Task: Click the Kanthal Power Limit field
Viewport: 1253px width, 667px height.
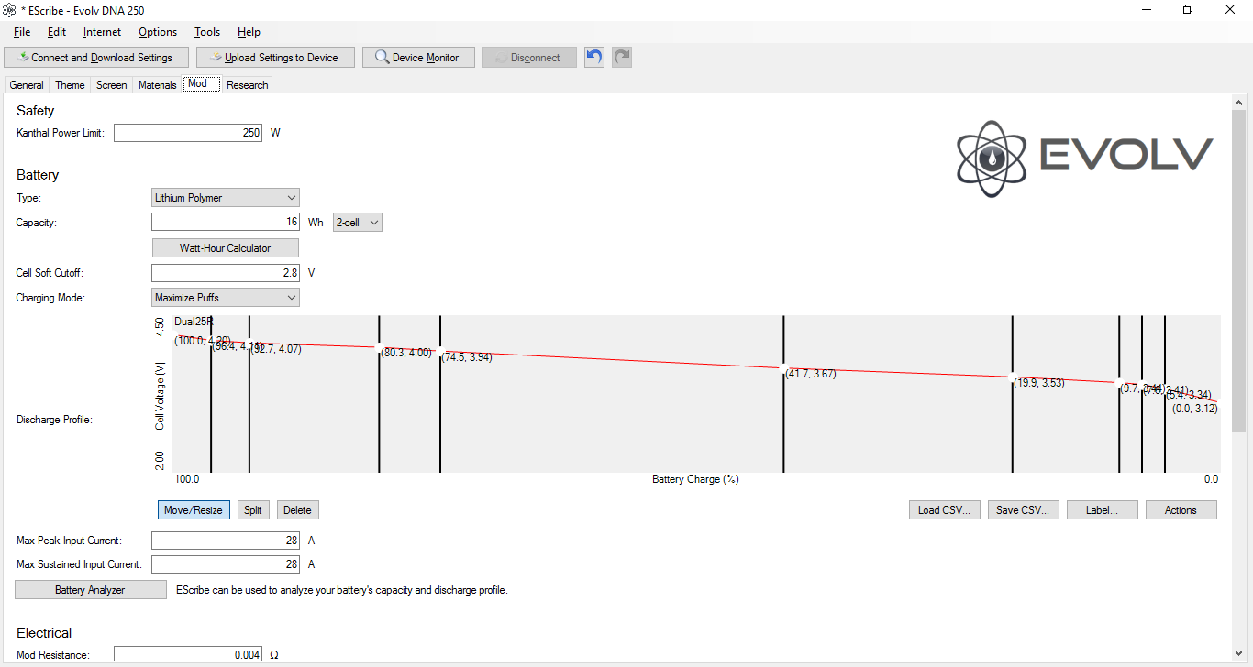Action: click(188, 133)
